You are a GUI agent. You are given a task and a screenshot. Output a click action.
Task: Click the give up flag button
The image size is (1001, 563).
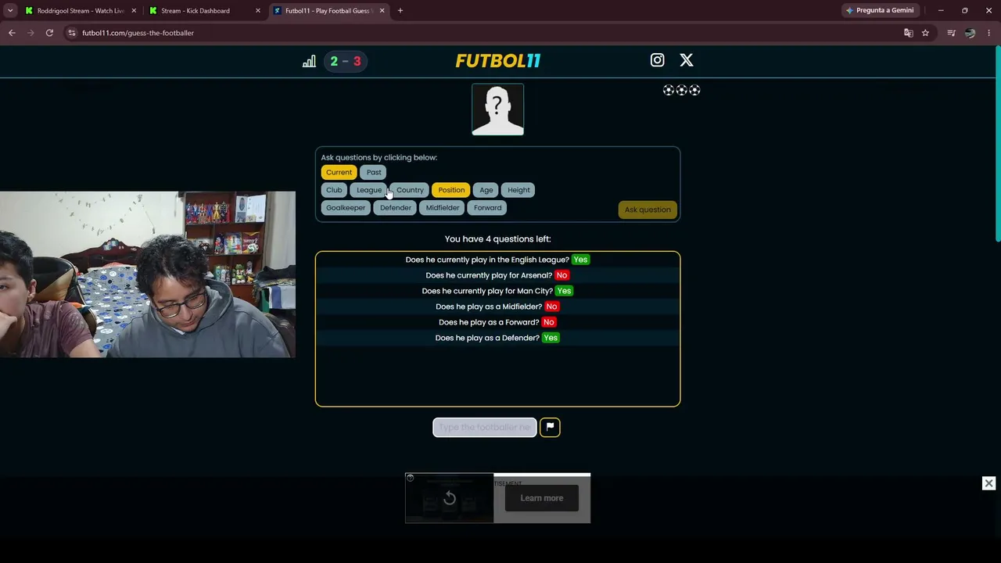[550, 427]
